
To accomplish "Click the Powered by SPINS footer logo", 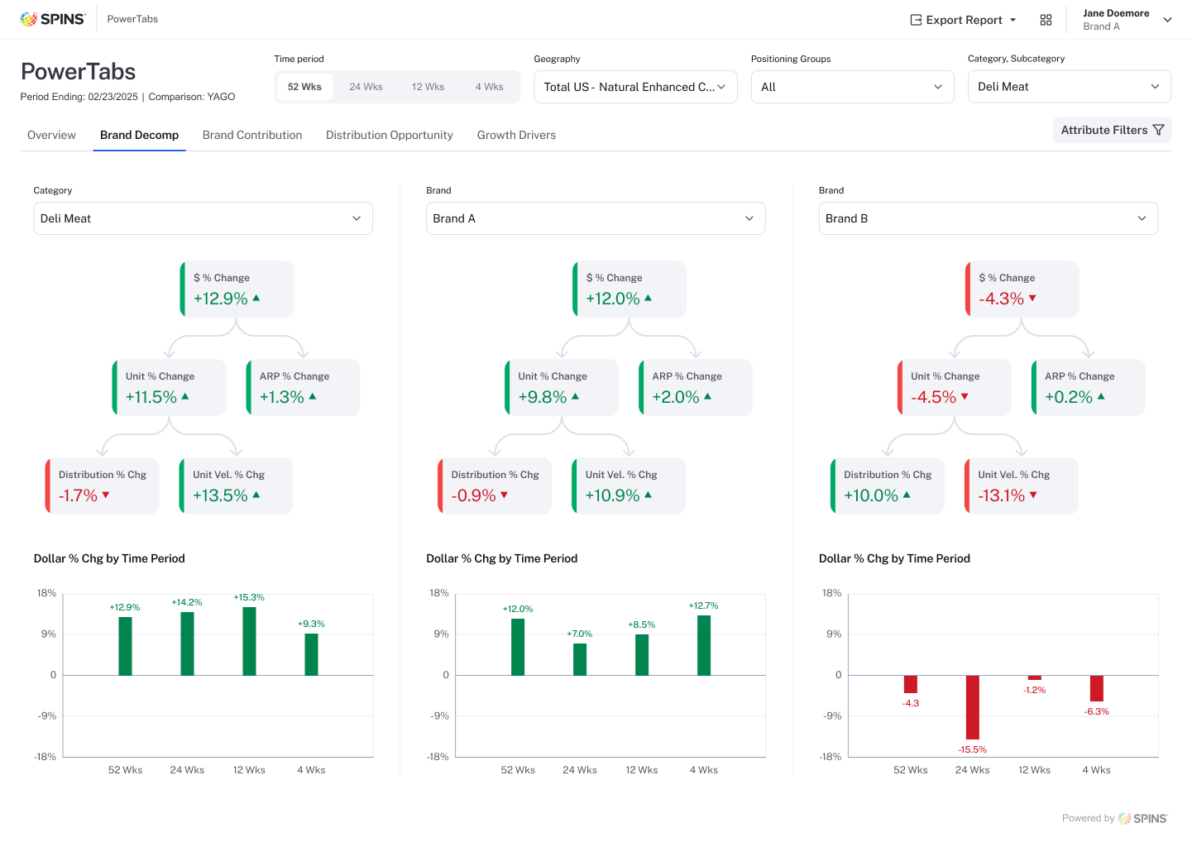I will pyautogui.click(x=1142, y=818).
